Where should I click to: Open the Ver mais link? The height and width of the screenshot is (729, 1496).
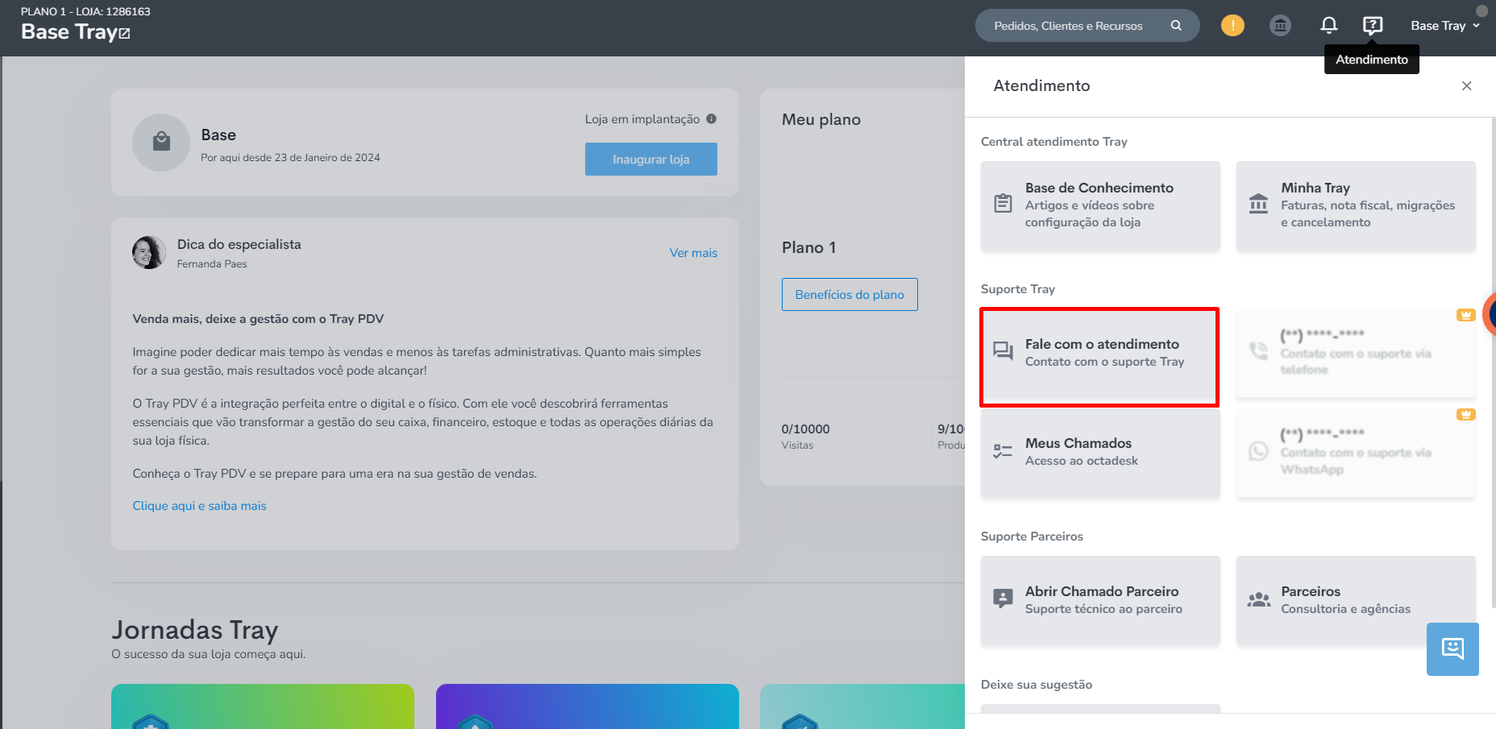pyautogui.click(x=693, y=253)
